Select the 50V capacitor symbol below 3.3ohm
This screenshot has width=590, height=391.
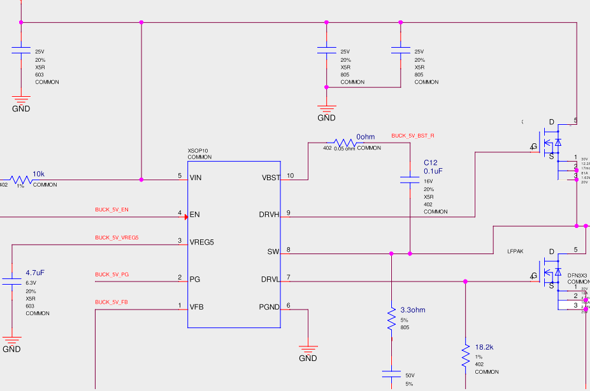click(x=391, y=374)
